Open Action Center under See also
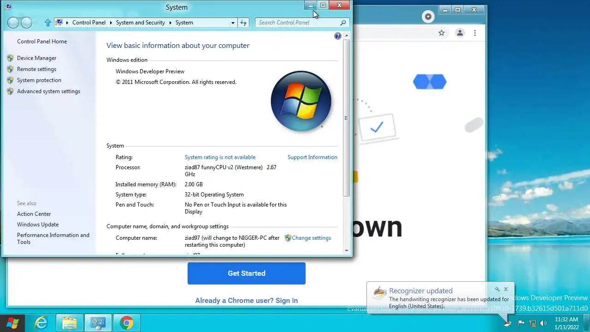This screenshot has width=590, height=332. pyautogui.click(x=34, y=214)
